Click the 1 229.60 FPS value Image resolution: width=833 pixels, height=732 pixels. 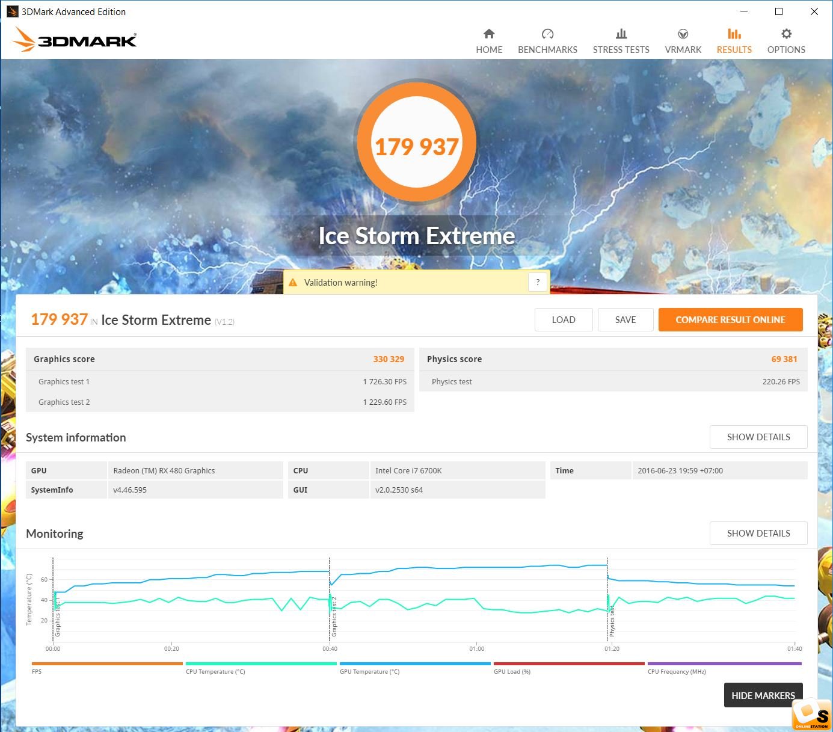385,402
